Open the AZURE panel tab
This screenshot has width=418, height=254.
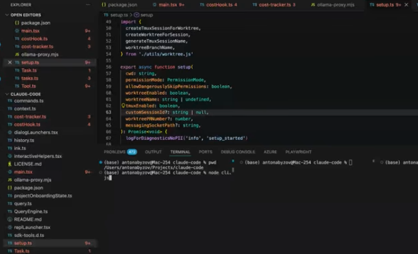tap(270, 152)
